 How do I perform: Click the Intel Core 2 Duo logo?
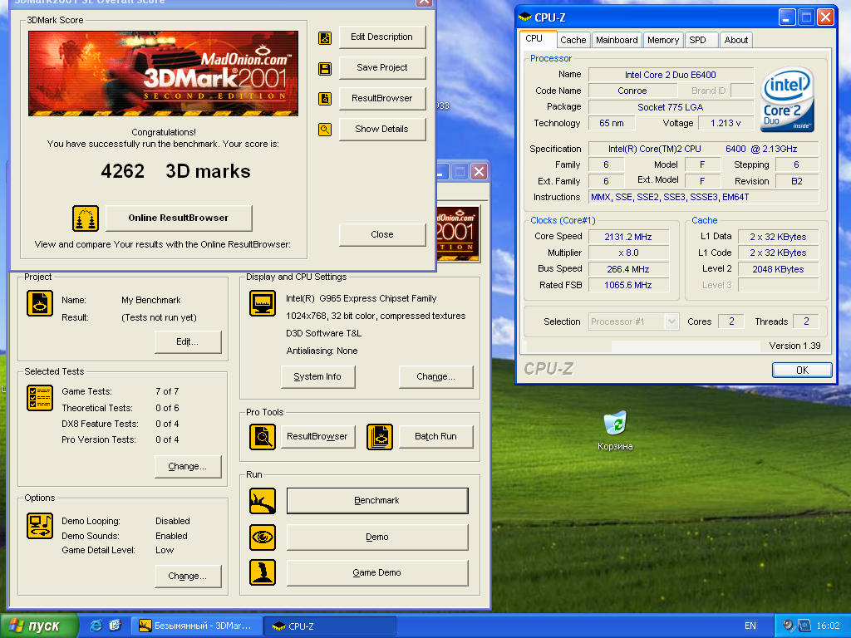tap(786, 100)
